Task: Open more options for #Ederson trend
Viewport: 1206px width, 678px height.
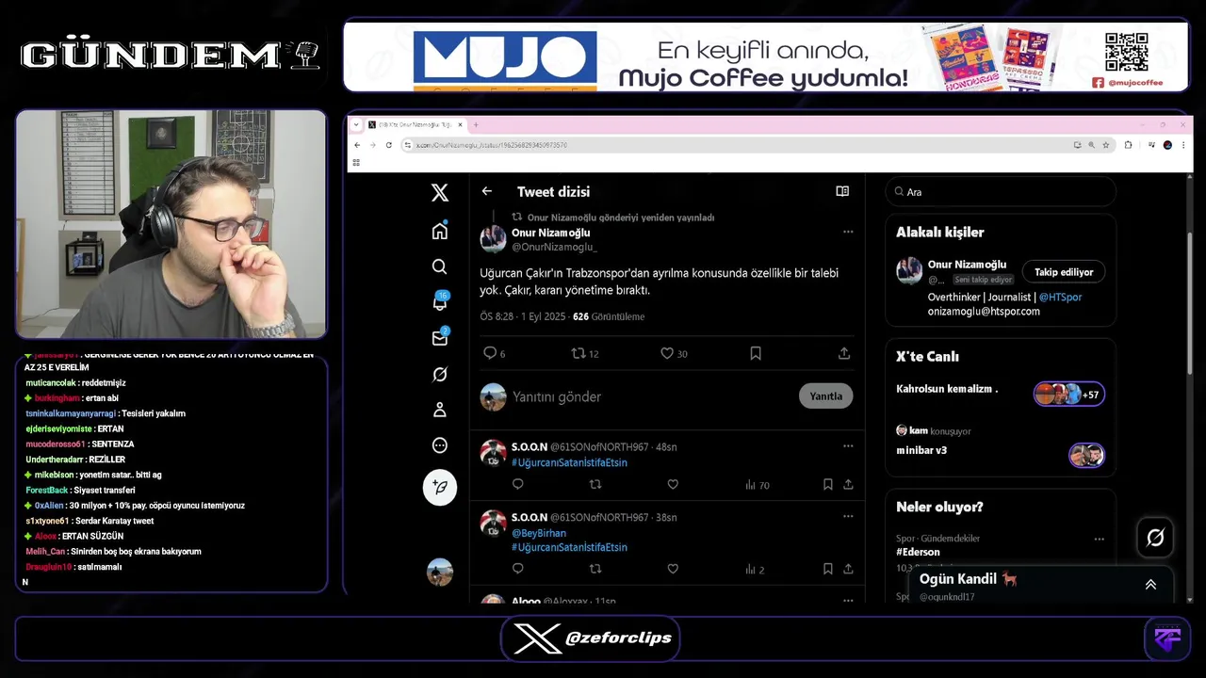Action: pyautogui.click(x=1099, y=540)
